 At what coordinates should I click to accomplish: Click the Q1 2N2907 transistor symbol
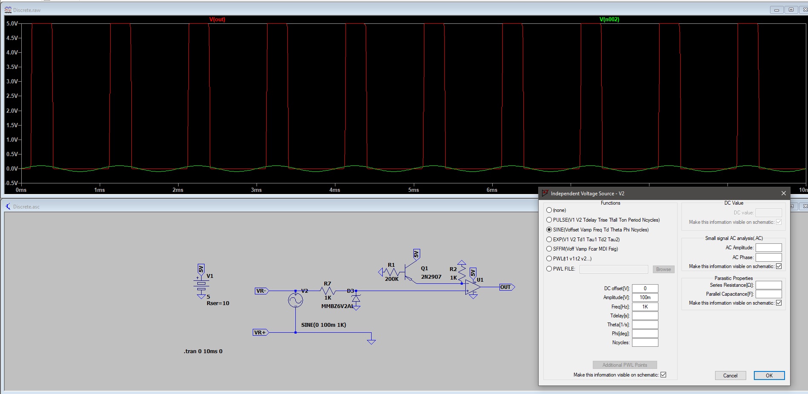(x=410, y=272)
